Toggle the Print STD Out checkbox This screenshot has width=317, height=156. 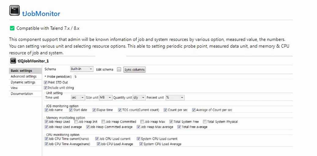[x=46, y=82]
